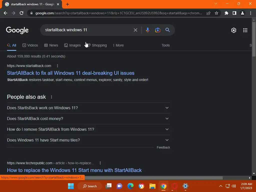Open Windows Start menu
This screenshot has width=256, height=192.
tap(71, 186)
